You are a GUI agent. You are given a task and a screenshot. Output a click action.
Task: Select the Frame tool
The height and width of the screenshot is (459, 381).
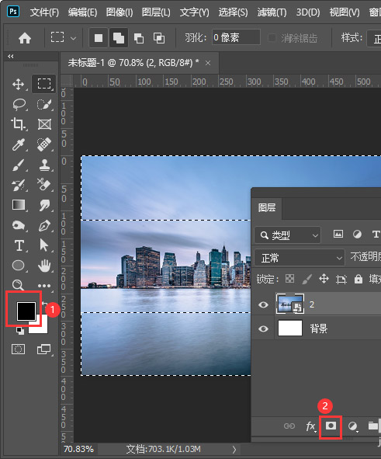tap(44, 124)
